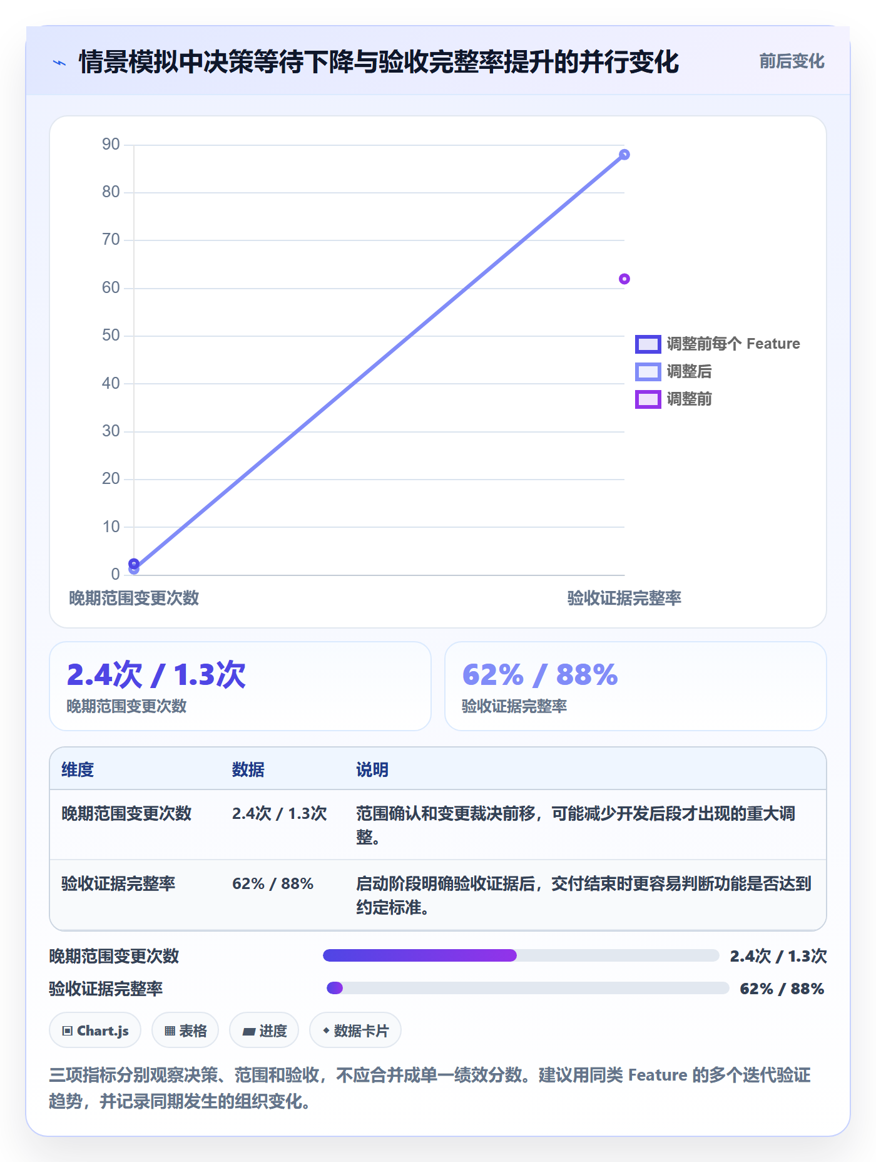Click the 2.4次 / 1.3次 data card value
876x1162 pixels.
coord(156,675)
